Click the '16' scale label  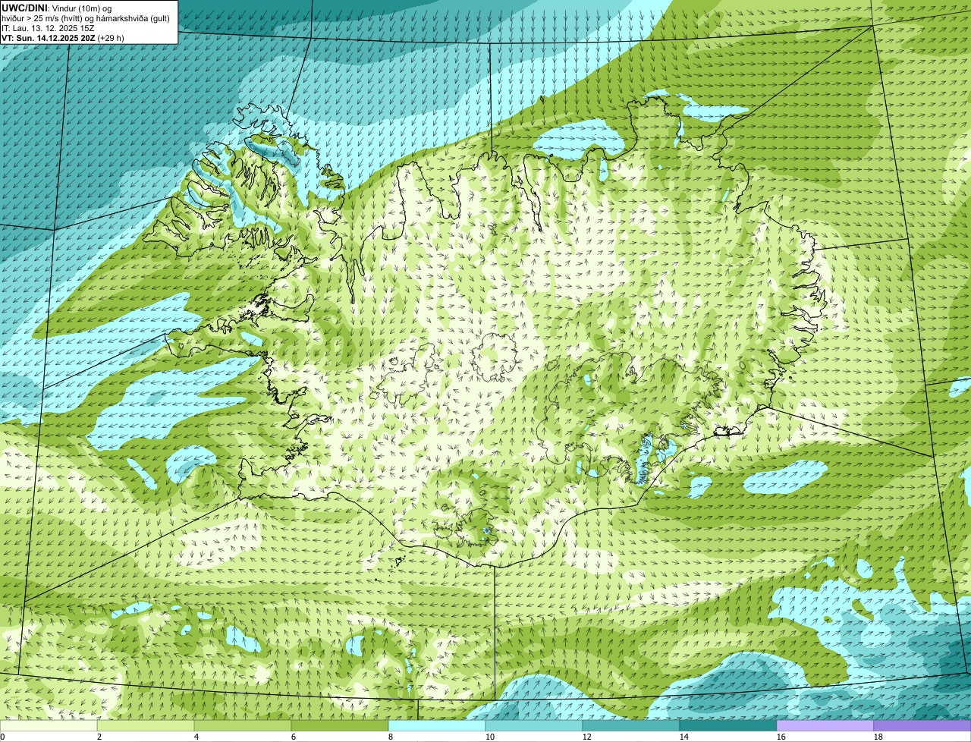coord(781,737)
